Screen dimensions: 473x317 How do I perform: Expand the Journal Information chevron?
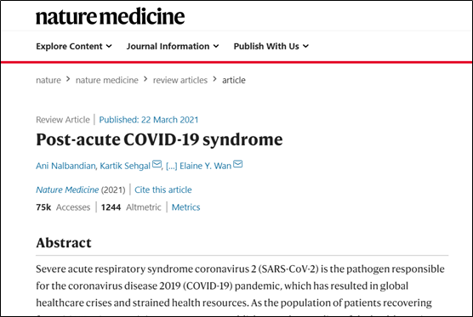[x=216, y=46]
